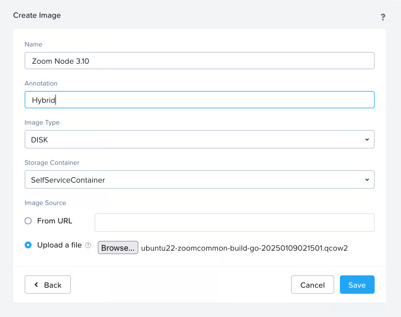Image resolution: width=401 pixels, height=317 pixels.
Task: Click the empty From URL text box
Action: point(234,223)
